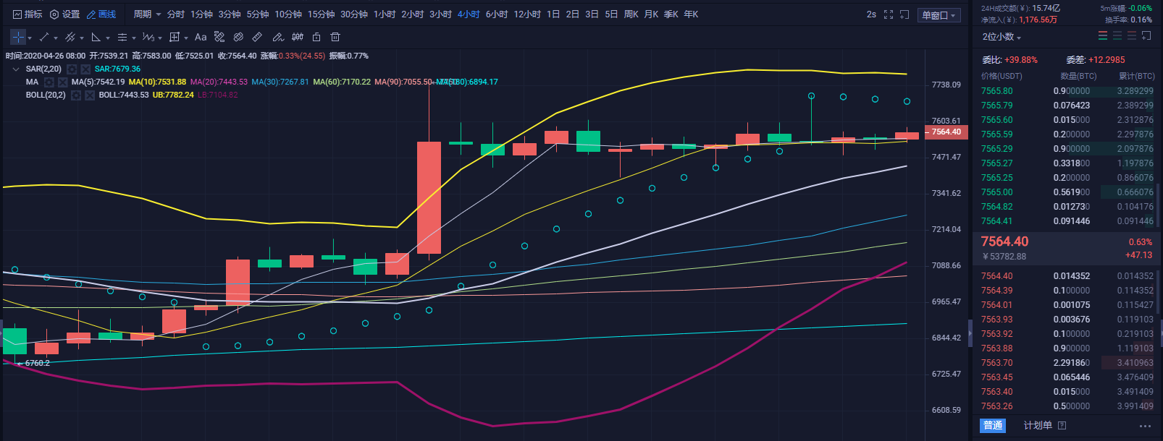Open the three-dots more options menu
The image size is (1163, 441).
1145,426
